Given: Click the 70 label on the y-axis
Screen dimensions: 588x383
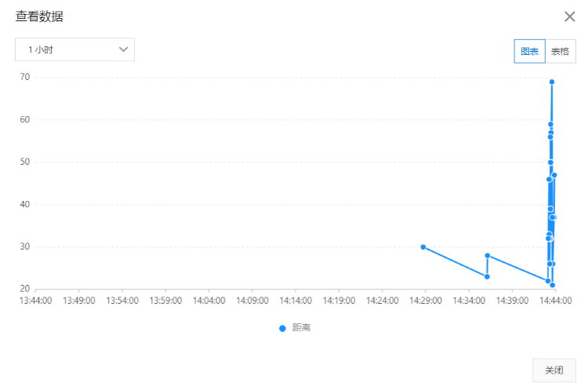Looking at the screenshot, I should tap(25, 77).
